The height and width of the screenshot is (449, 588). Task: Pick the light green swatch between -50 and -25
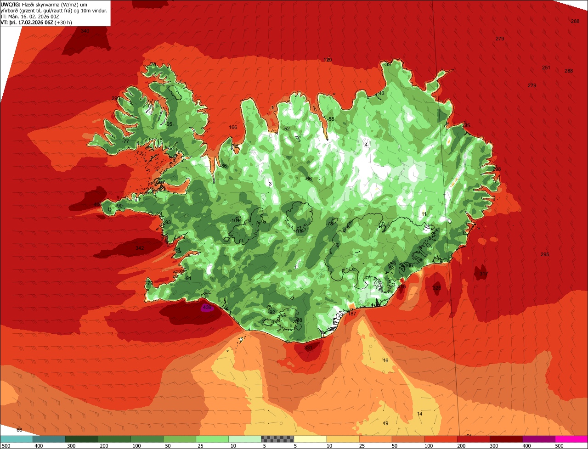click(x=180, y=439)
